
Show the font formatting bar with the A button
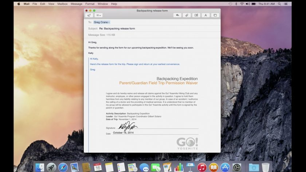point(205,15)
